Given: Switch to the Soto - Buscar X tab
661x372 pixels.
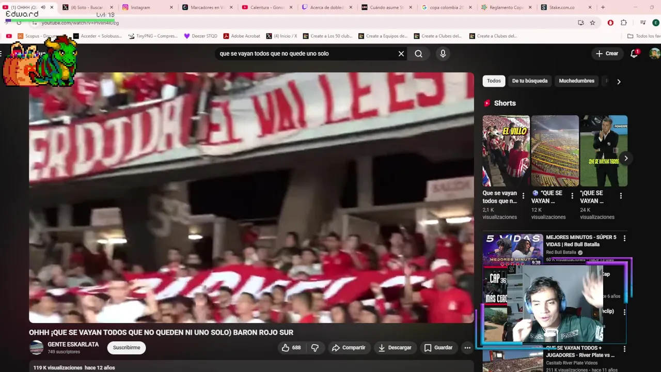Looking at the screenshot, I should click(x=86, y=7).
